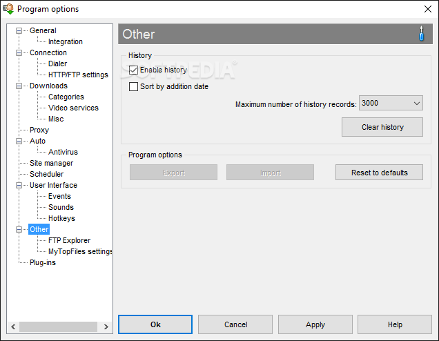
Task: Click the Export button
Action: click(x=173, y=173)
